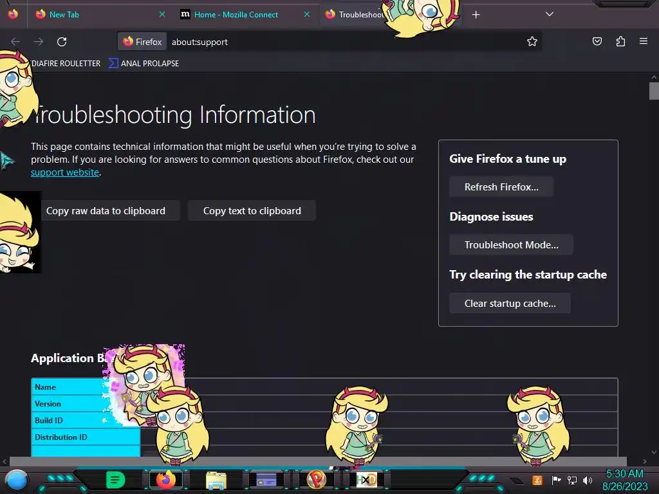Open the HxD hex editor in taskbar
This screenshot has width=659, height=494.
366,480
